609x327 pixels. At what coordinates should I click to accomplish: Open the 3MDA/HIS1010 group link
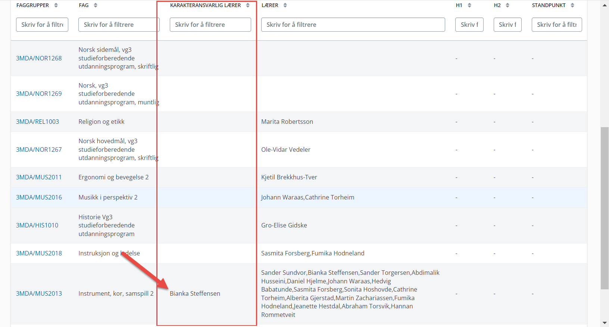[37, 225]
